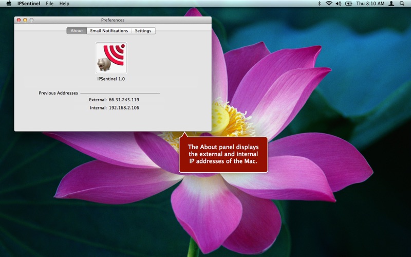Viewport: 411px width, 257px height.
Task: Click the IPSentinel hippo app icon
Action: click(111, 58)
